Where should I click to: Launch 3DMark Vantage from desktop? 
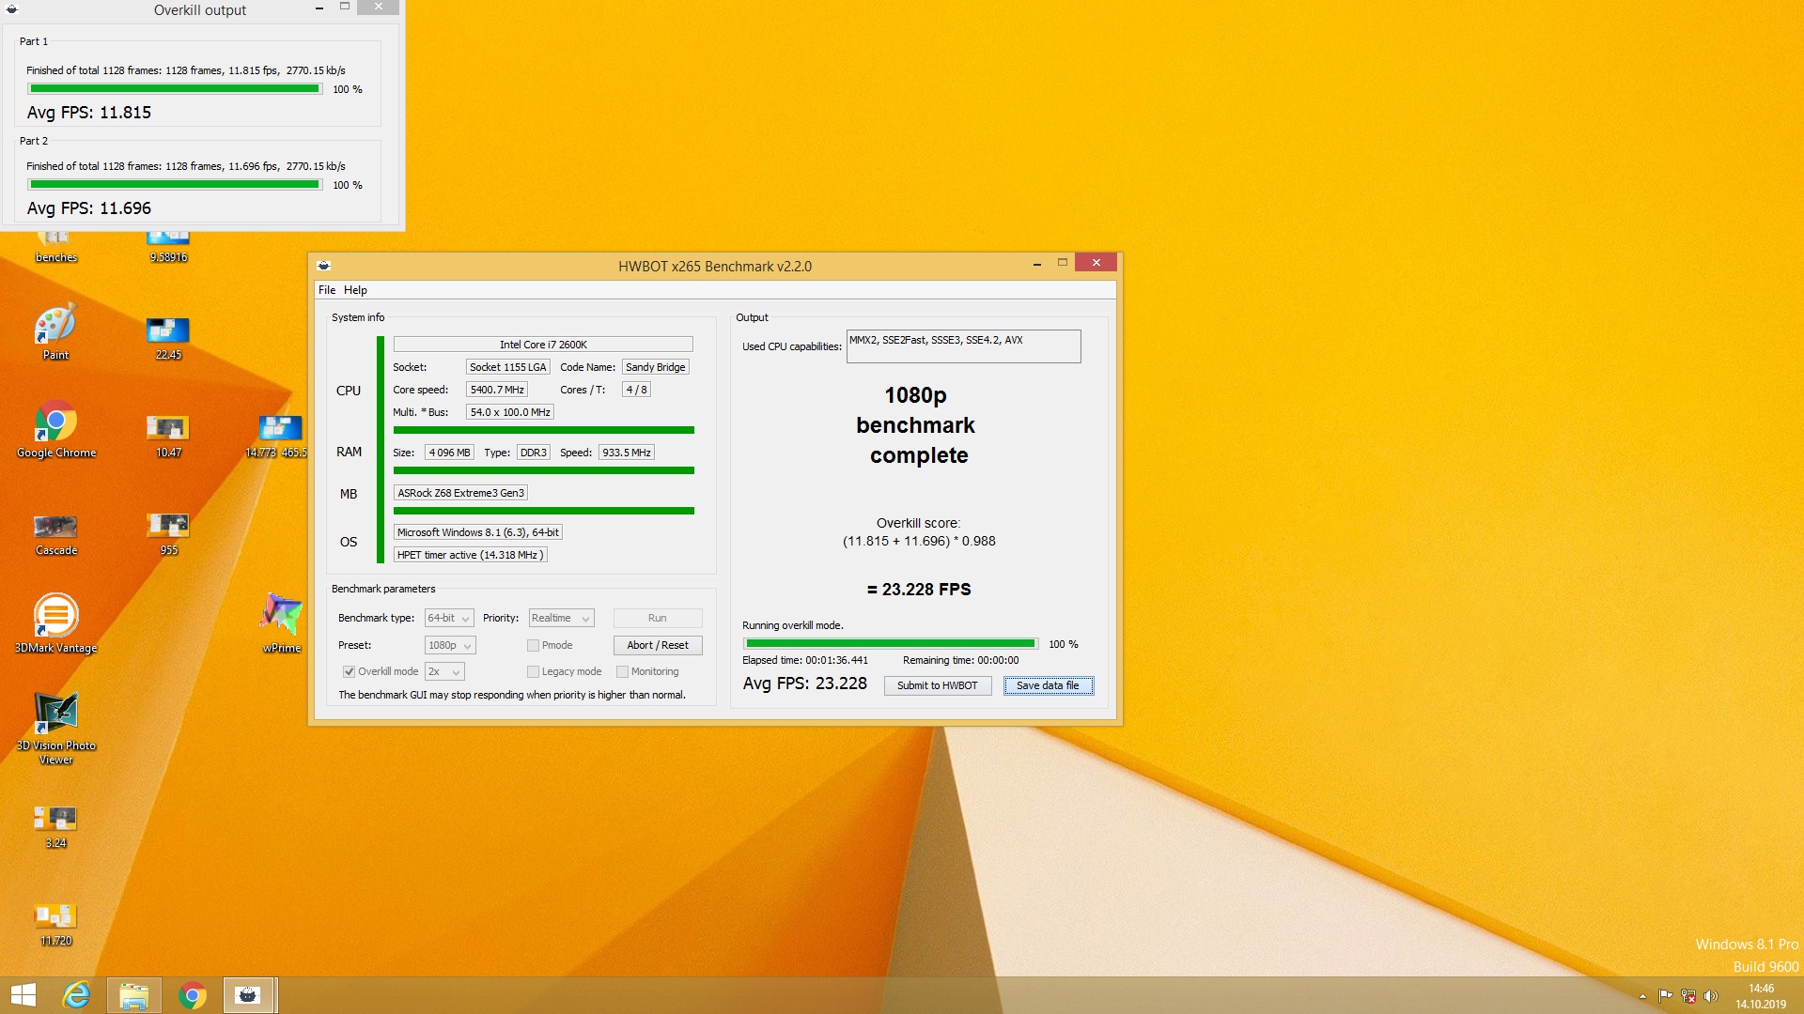coord(55,622)
